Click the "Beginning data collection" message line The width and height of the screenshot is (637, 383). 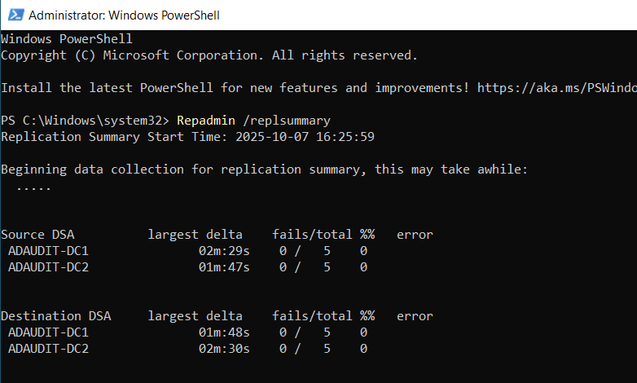coord(264,169)
